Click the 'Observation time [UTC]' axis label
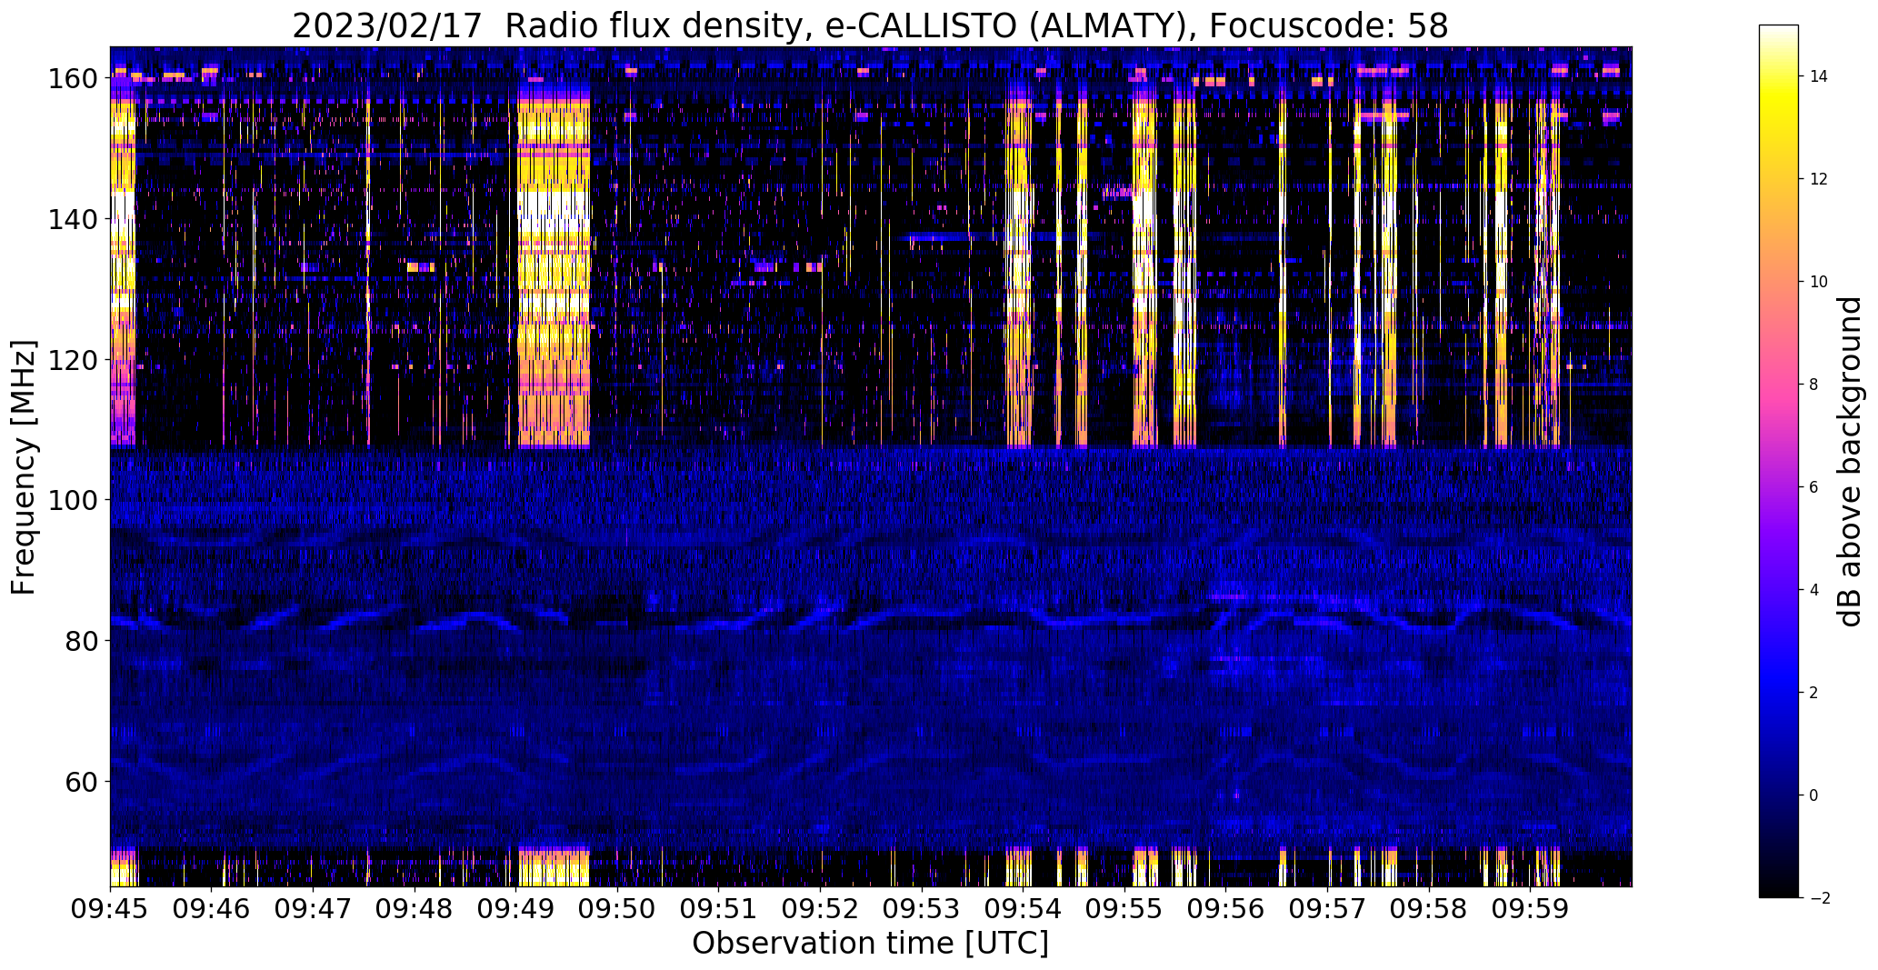This screenshot has width=1878, height=970. [x=870, y=943]
